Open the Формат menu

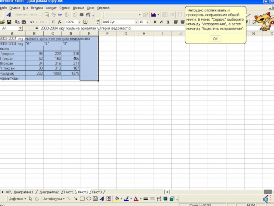51,8
